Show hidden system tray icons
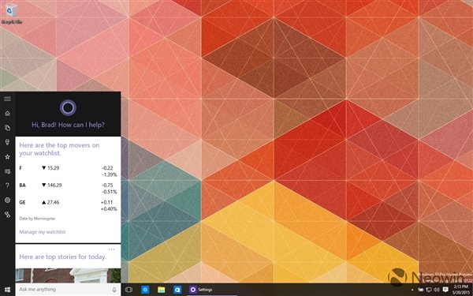The image size is (473, 296). point(412,290)
